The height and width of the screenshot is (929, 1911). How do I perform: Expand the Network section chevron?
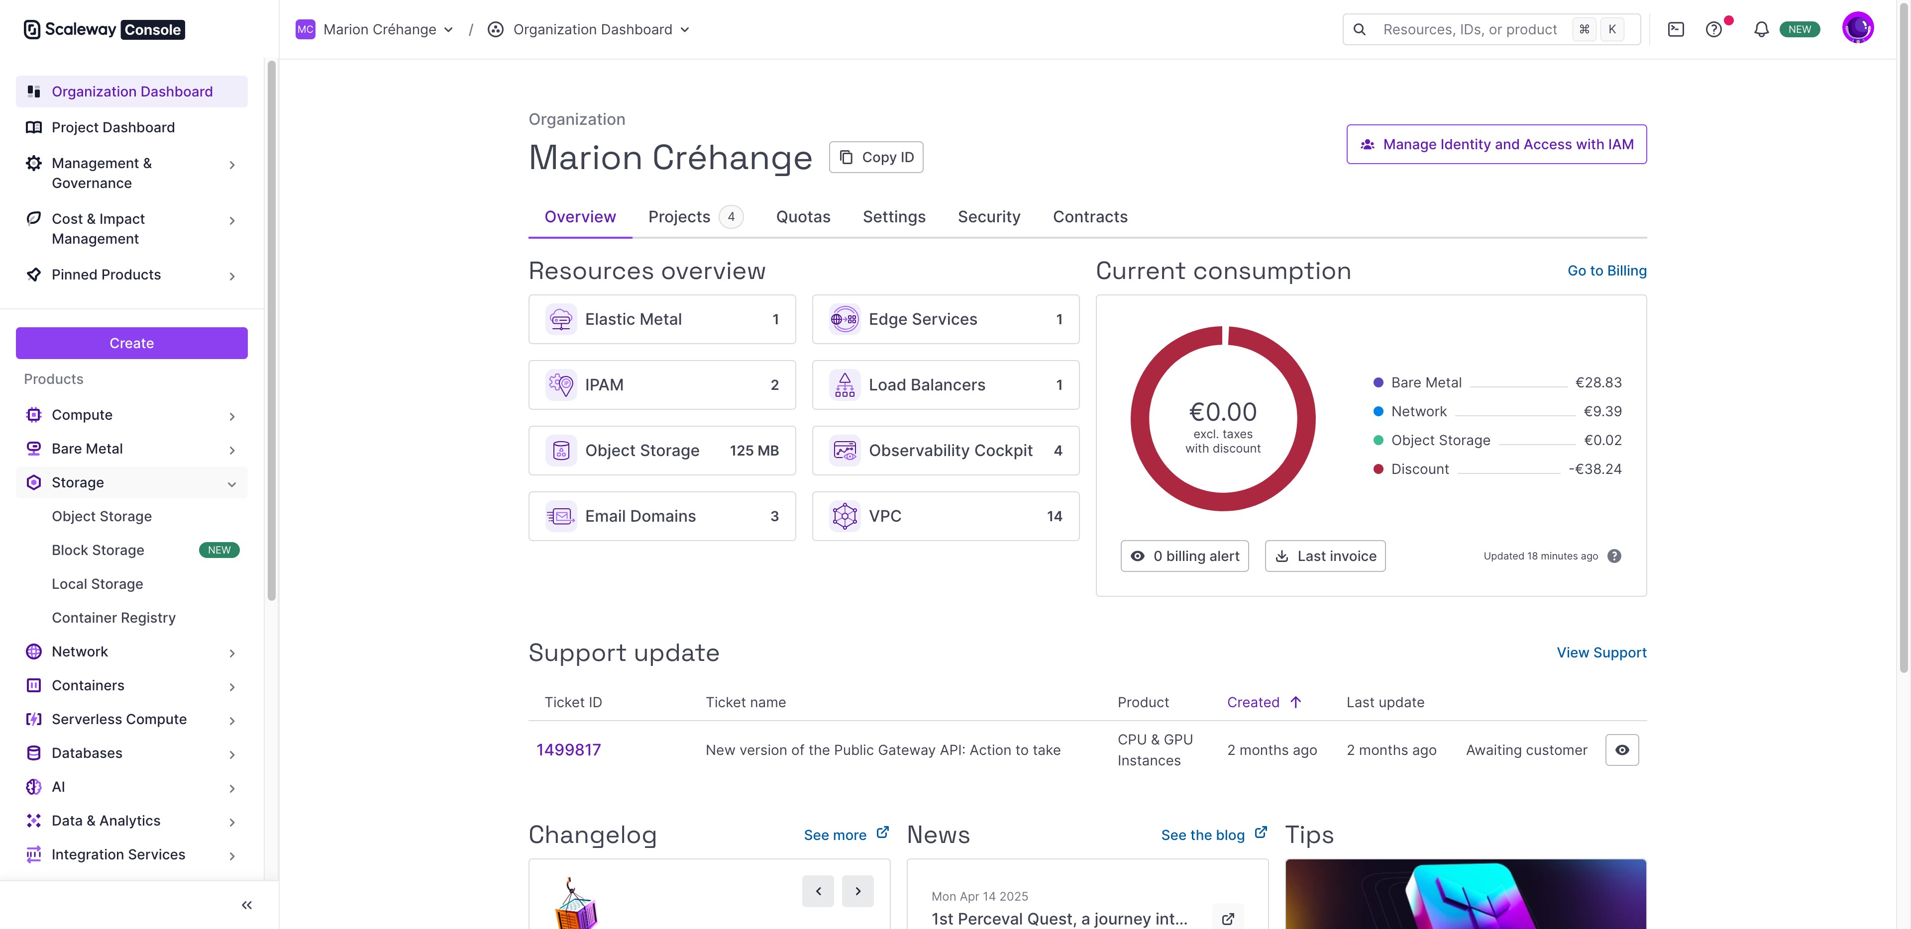coord(232,653)
